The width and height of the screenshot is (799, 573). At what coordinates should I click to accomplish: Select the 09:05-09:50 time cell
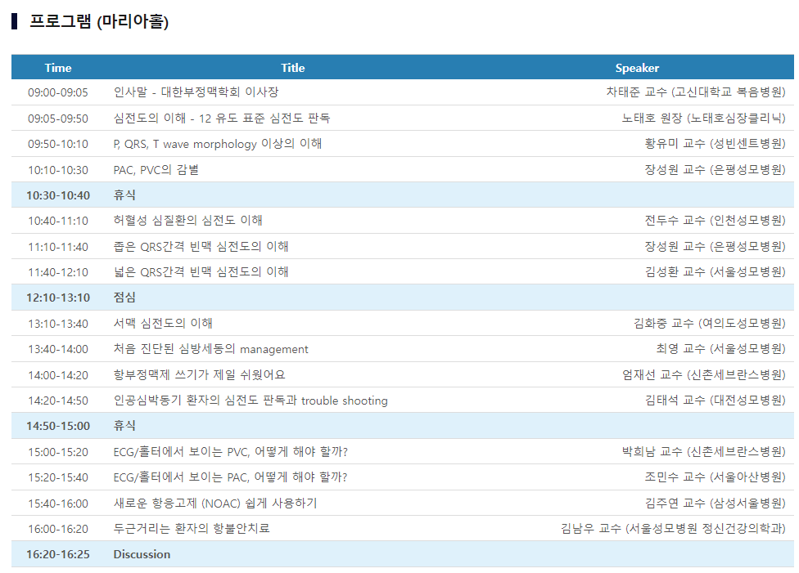pos(57,119)
